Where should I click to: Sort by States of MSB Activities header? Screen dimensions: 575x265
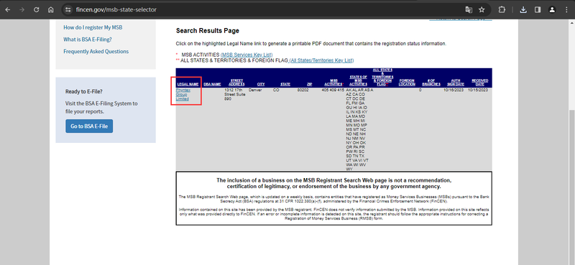358,80
